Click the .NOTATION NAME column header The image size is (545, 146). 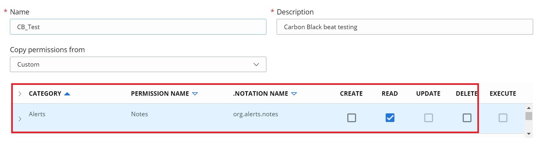[260, 94]
